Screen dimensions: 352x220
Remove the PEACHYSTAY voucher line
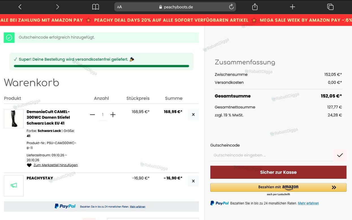193,181
